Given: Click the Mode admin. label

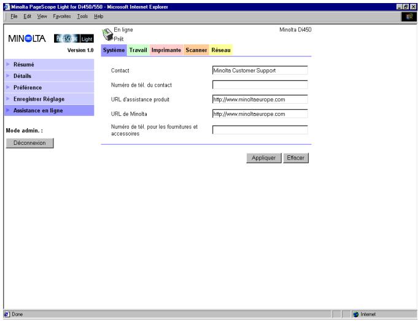Looking at the screenshot, I should point(25,131).
